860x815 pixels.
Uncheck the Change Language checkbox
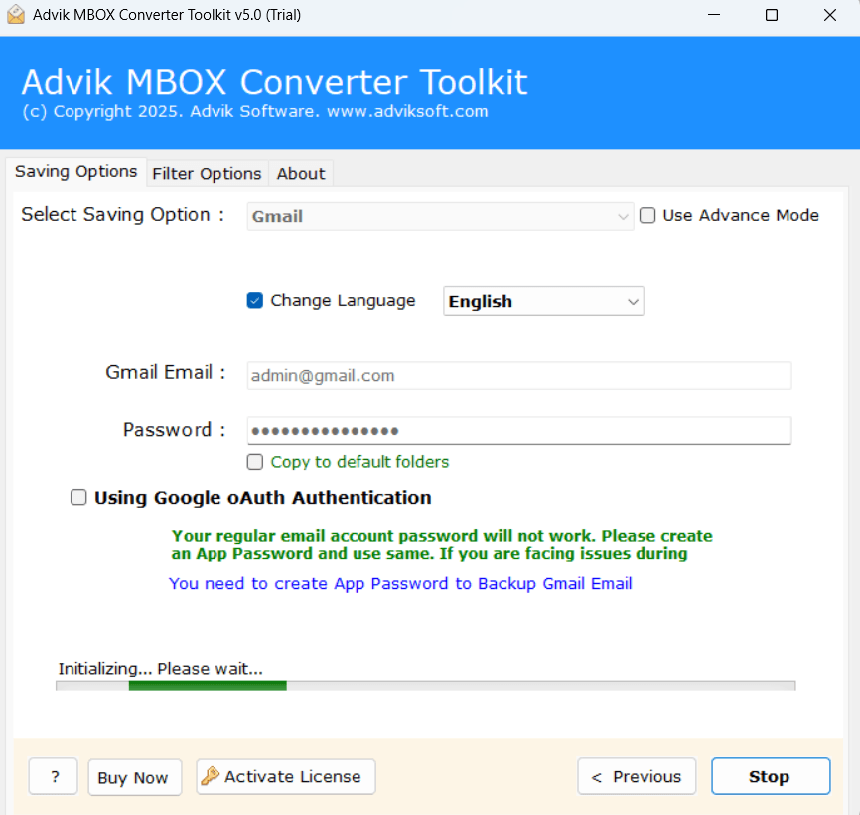(x=255, y=301)
